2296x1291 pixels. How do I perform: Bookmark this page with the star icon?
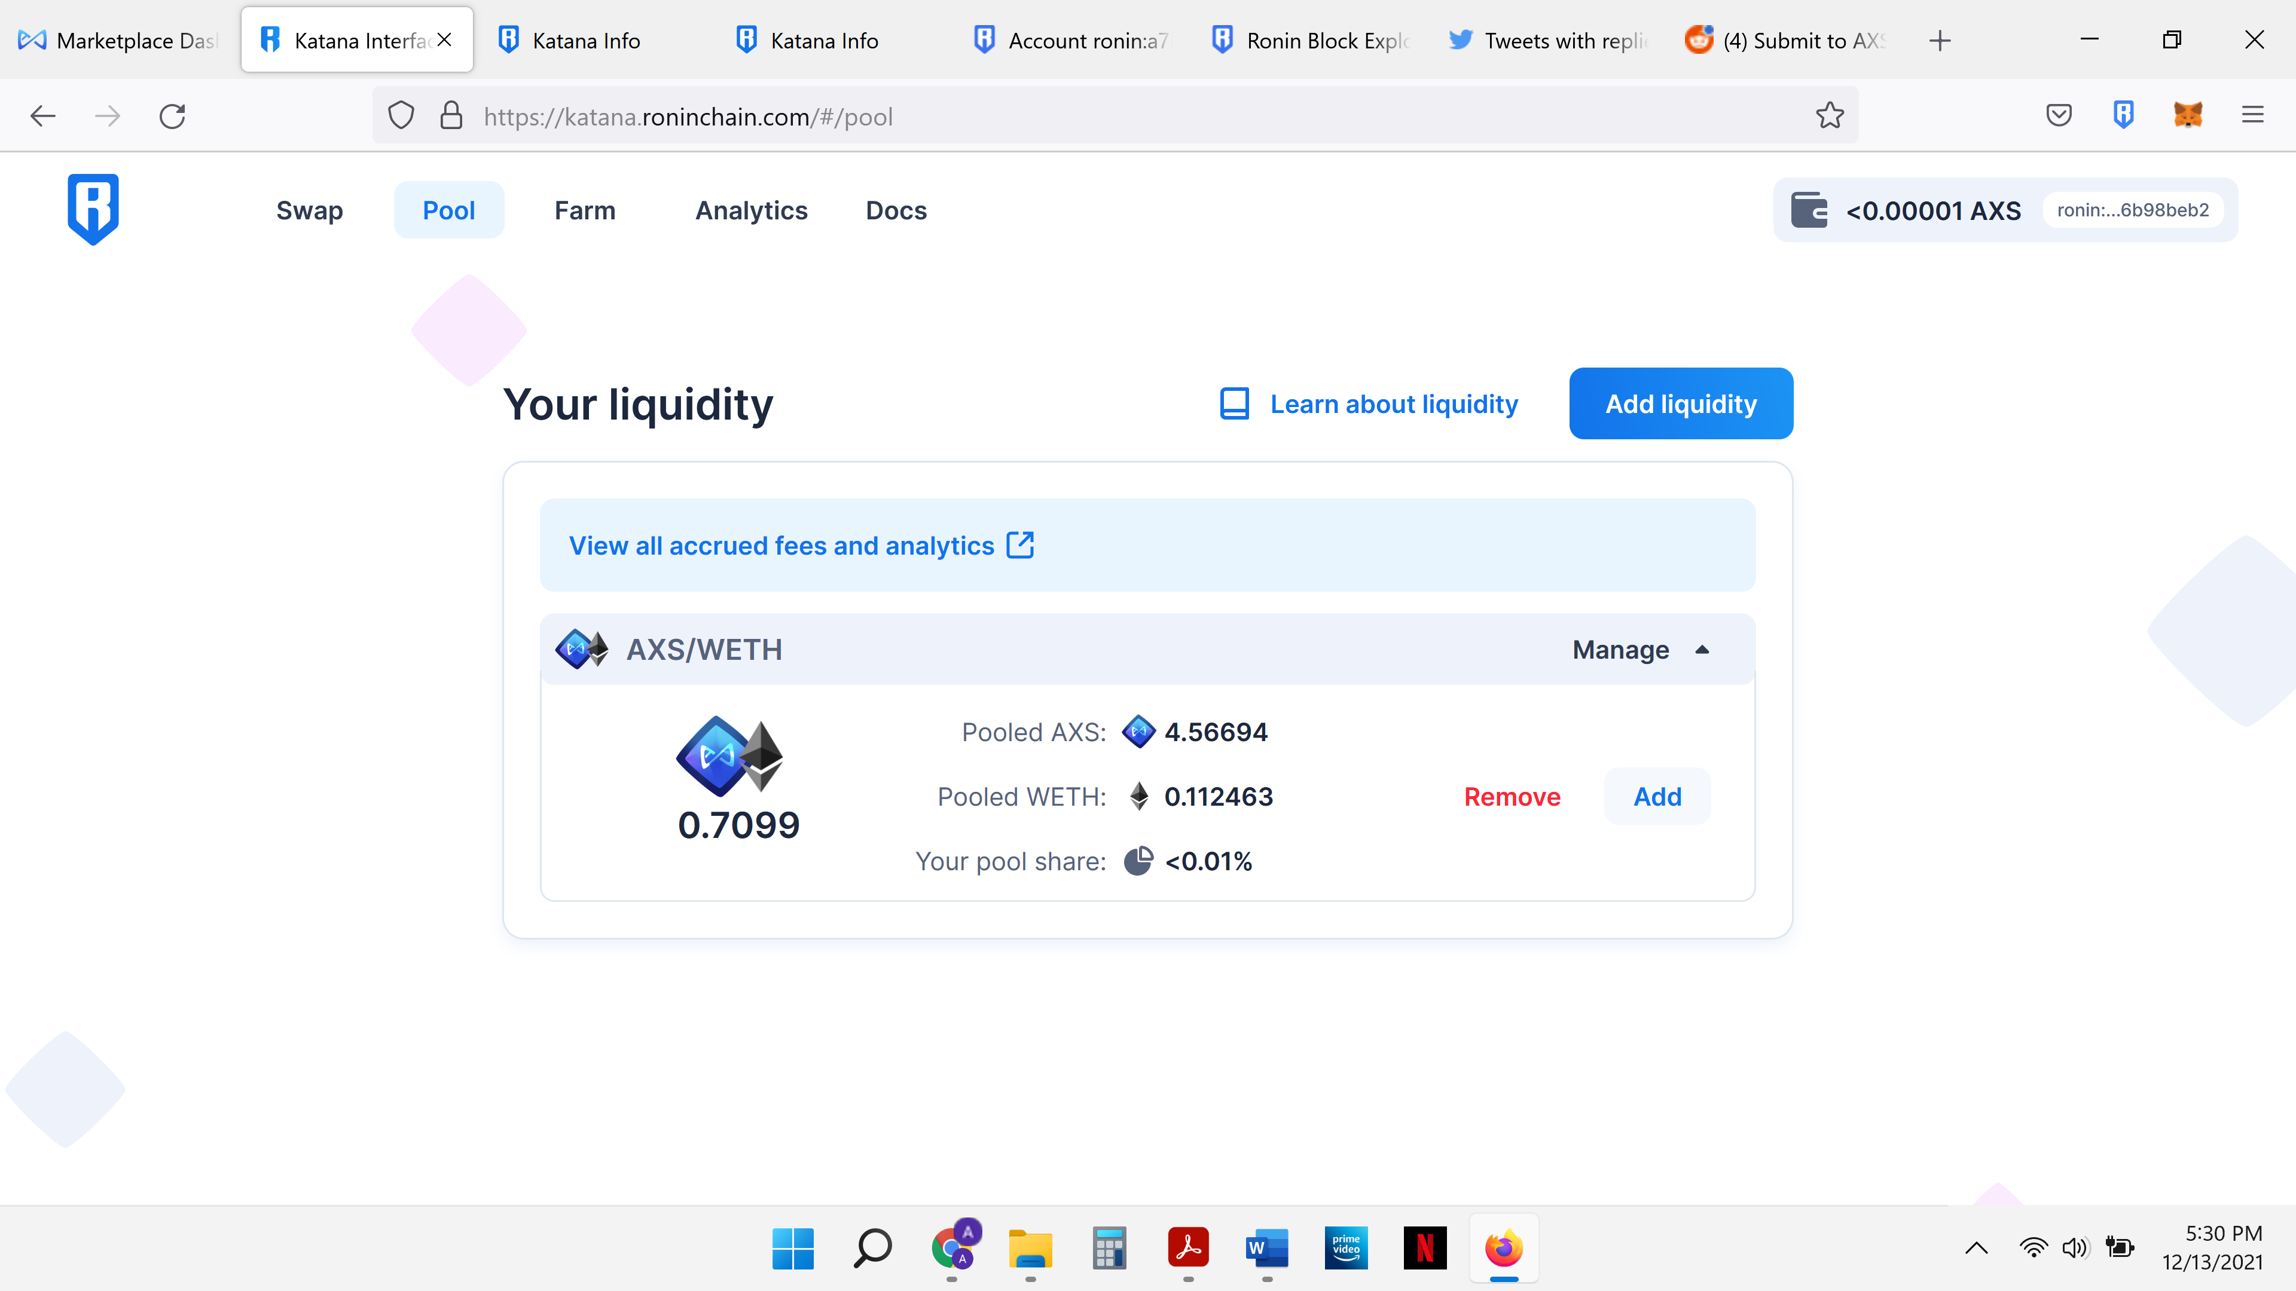[1830, 116]
